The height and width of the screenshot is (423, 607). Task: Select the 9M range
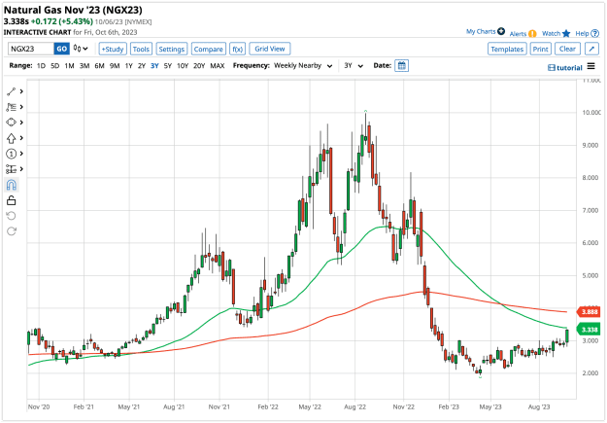pyautogui.click(x=115, y=66)
